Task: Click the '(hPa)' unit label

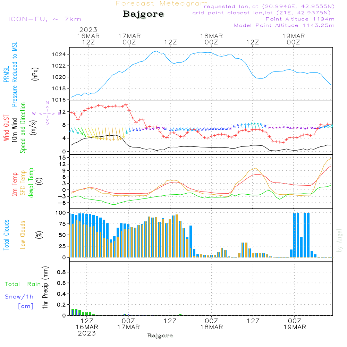Action: point(35,74)
